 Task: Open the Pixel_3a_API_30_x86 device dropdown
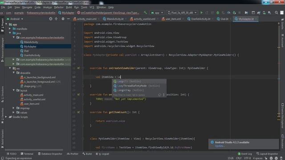(x=182, y=13)
